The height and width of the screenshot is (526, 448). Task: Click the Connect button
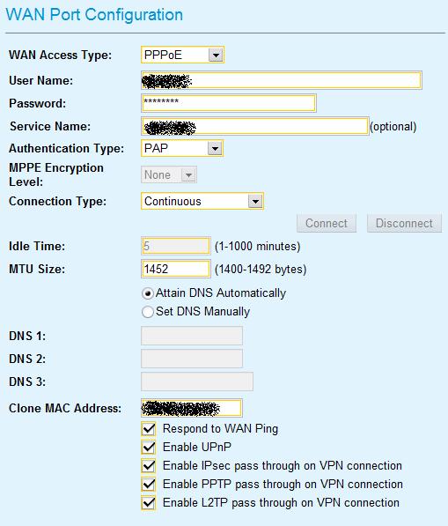[327, 223]
